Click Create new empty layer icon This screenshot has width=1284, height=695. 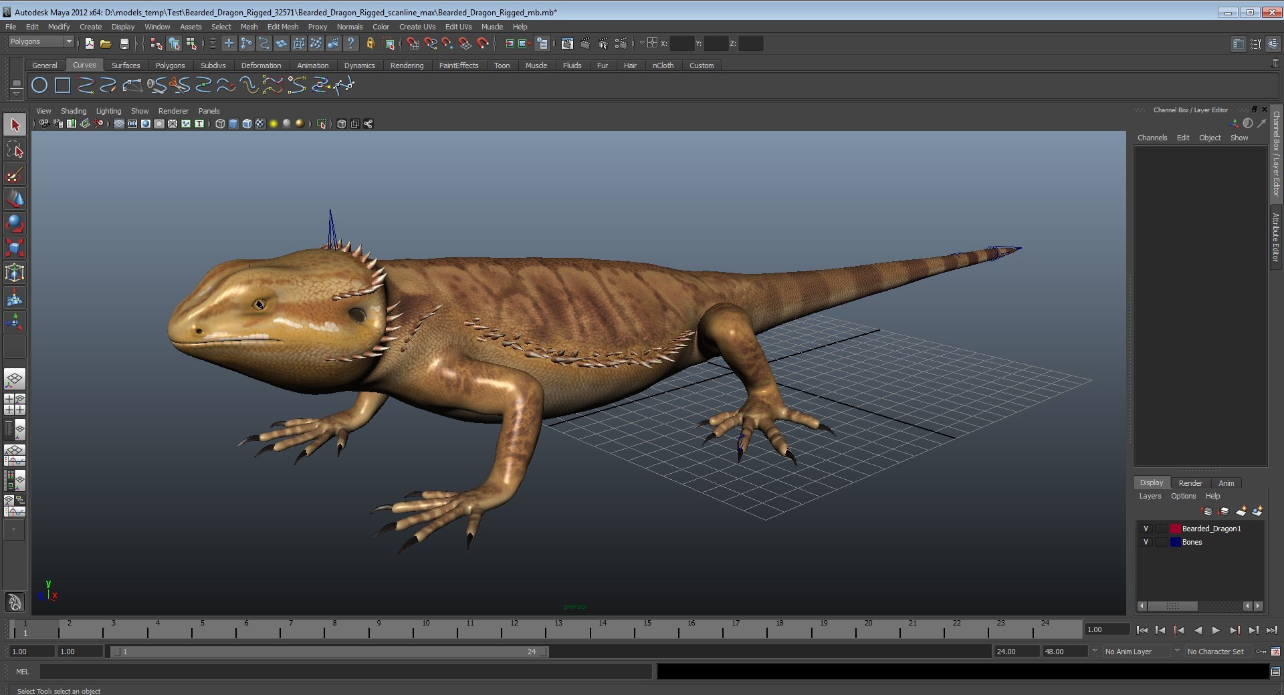(1241, 511)
